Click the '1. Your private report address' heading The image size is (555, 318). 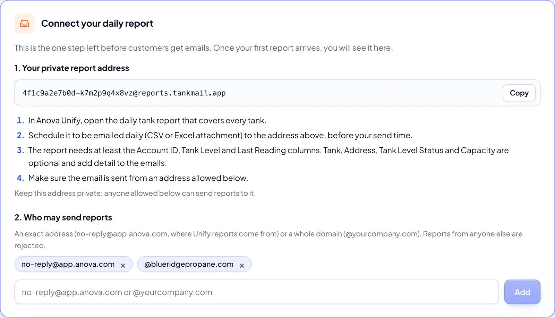pos(72,68)
